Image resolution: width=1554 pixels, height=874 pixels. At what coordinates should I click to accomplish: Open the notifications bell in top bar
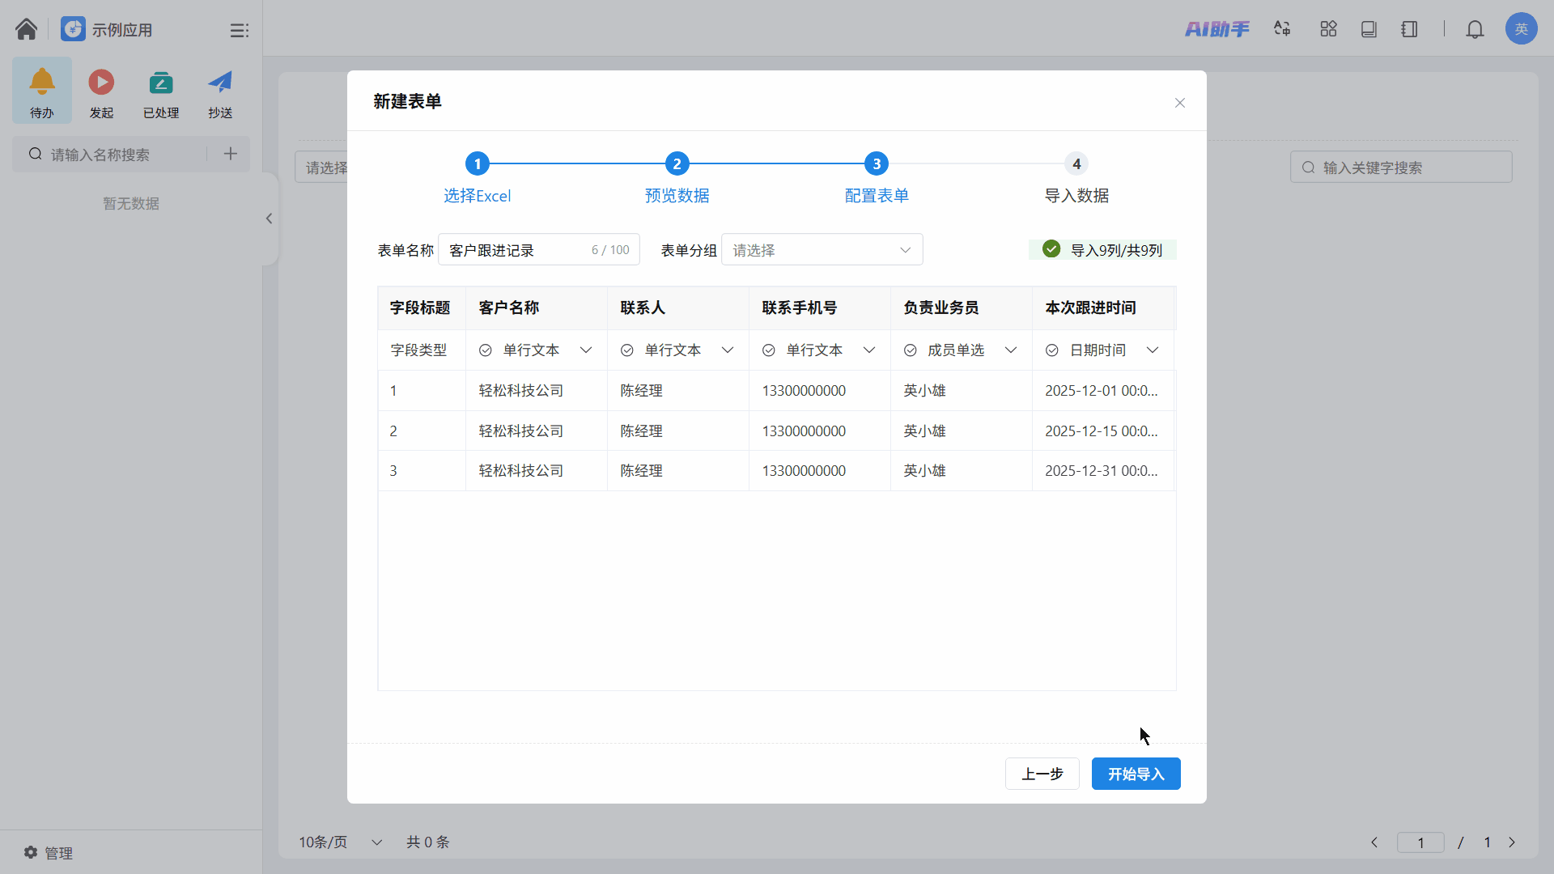coord(1475,29)
